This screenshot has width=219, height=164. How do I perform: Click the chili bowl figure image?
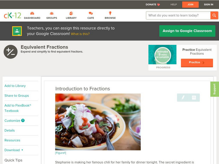(x=98, y=122)
